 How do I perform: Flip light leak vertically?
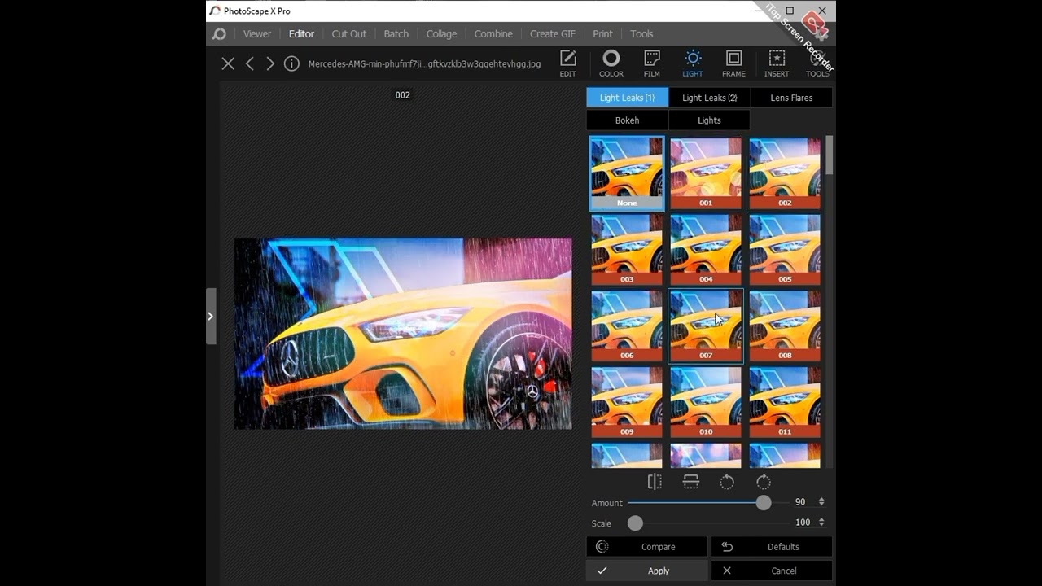point(690,482)
